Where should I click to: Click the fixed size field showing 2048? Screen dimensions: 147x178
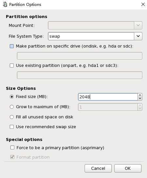coord(108,97)
